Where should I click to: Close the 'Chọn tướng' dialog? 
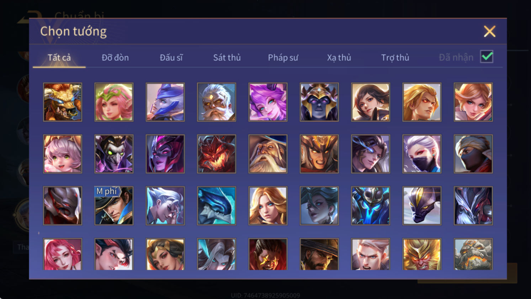(490, 32)
